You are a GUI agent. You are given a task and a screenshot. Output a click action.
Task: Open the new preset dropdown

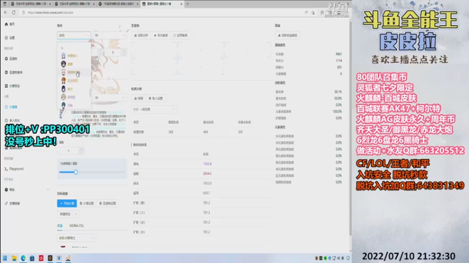(68, 214)
